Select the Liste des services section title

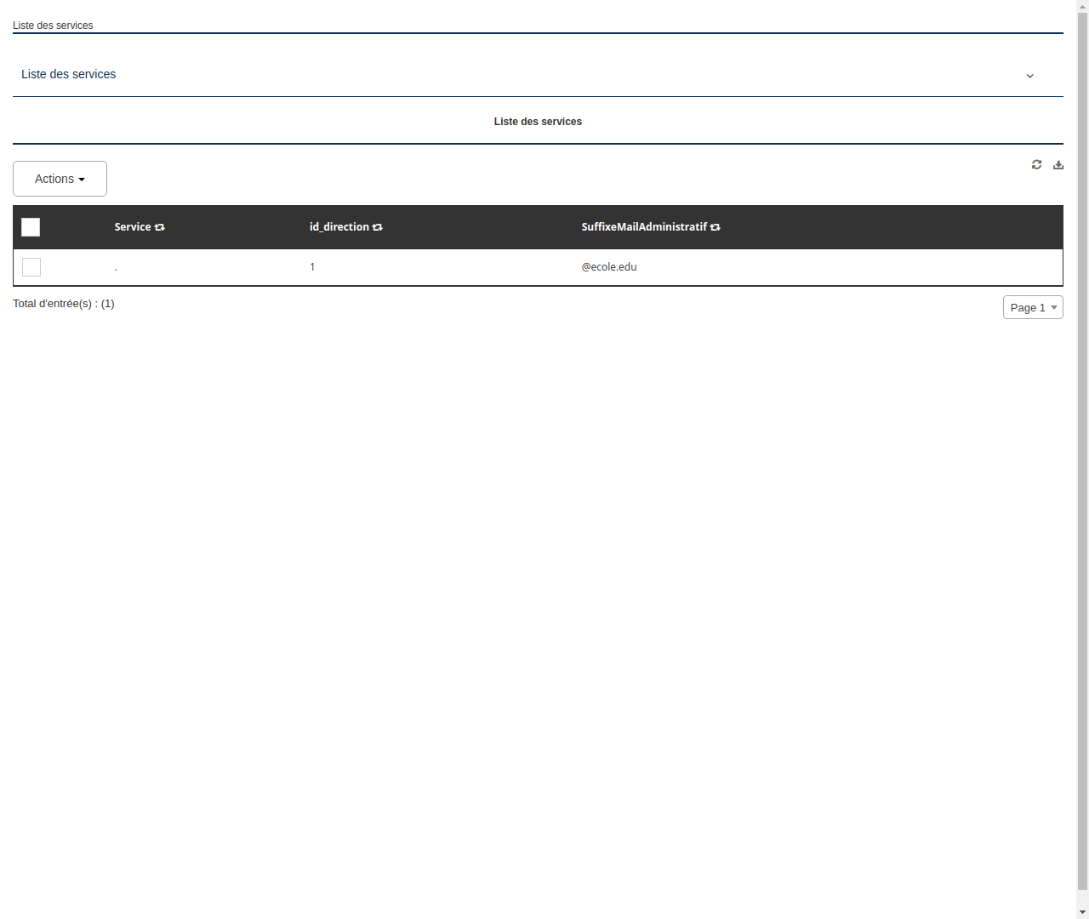[538, 122]
